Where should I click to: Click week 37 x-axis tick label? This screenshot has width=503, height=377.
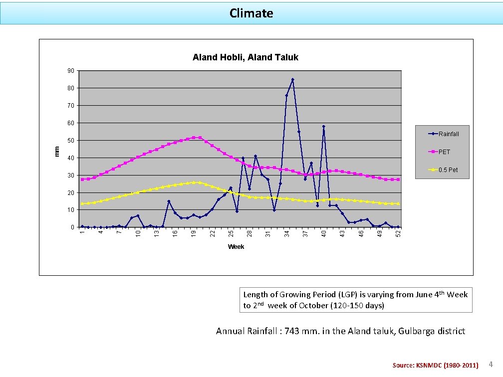click(305, 234)
